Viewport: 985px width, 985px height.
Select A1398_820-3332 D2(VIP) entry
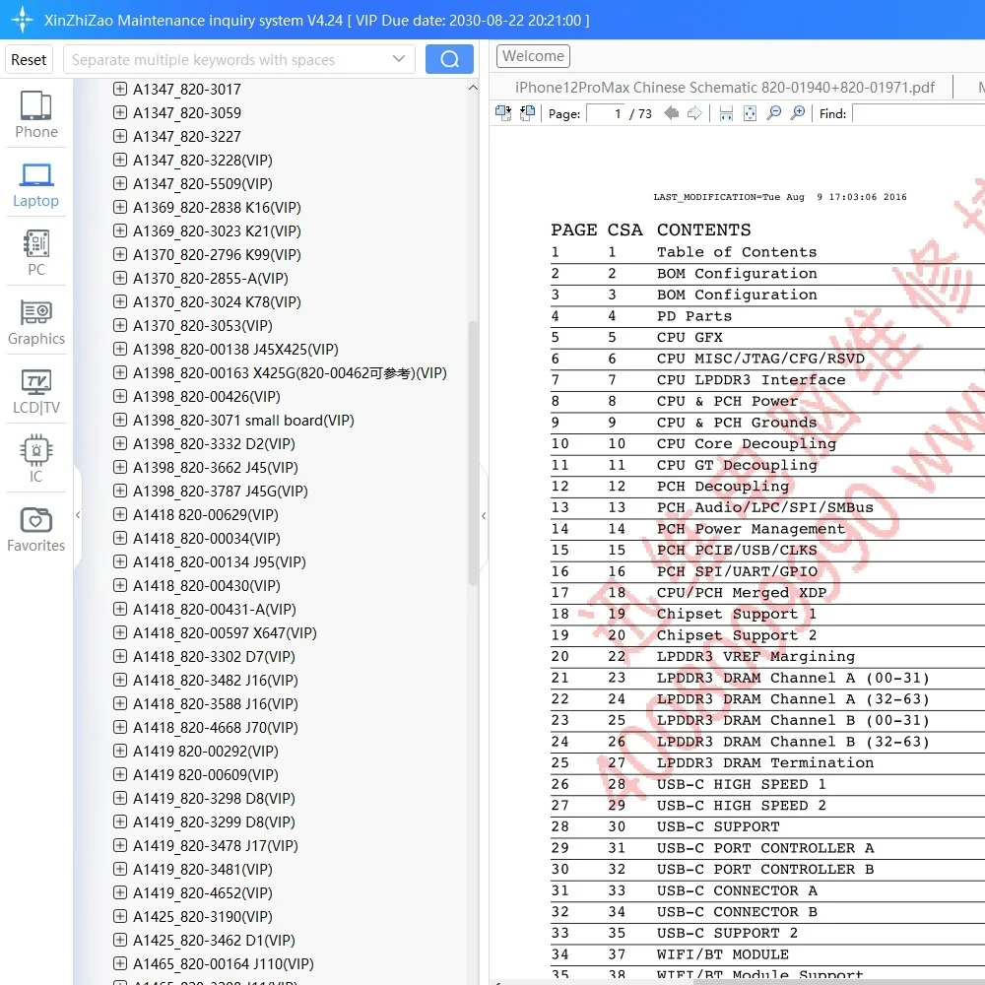click(x=214, y=444)
